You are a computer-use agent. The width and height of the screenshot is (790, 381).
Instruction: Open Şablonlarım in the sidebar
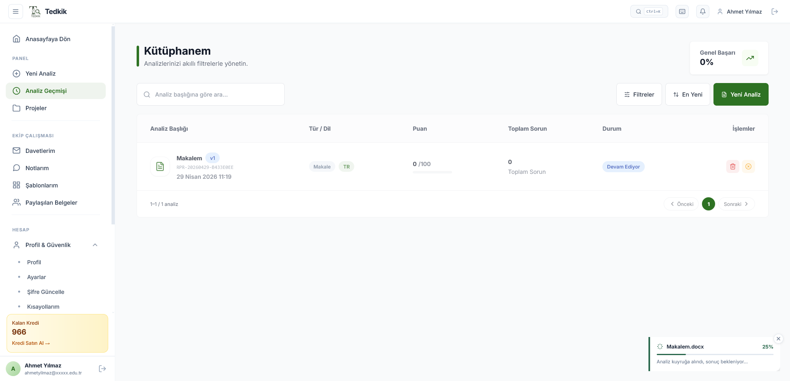point(56,185)
